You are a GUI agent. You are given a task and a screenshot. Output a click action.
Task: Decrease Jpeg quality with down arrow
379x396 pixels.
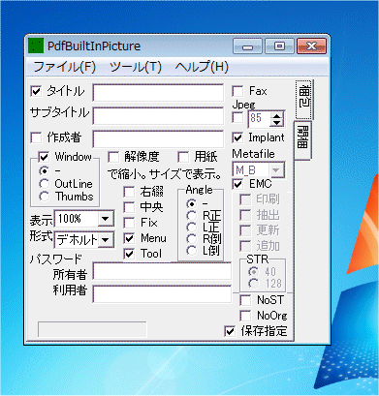pos(276,123)
